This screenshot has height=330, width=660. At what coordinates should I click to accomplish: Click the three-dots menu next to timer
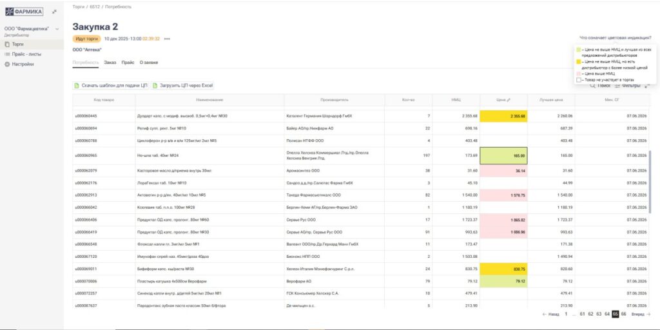(167, 39)
